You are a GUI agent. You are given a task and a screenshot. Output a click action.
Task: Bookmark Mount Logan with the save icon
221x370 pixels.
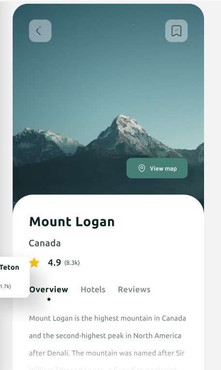[x=176, y=31]
